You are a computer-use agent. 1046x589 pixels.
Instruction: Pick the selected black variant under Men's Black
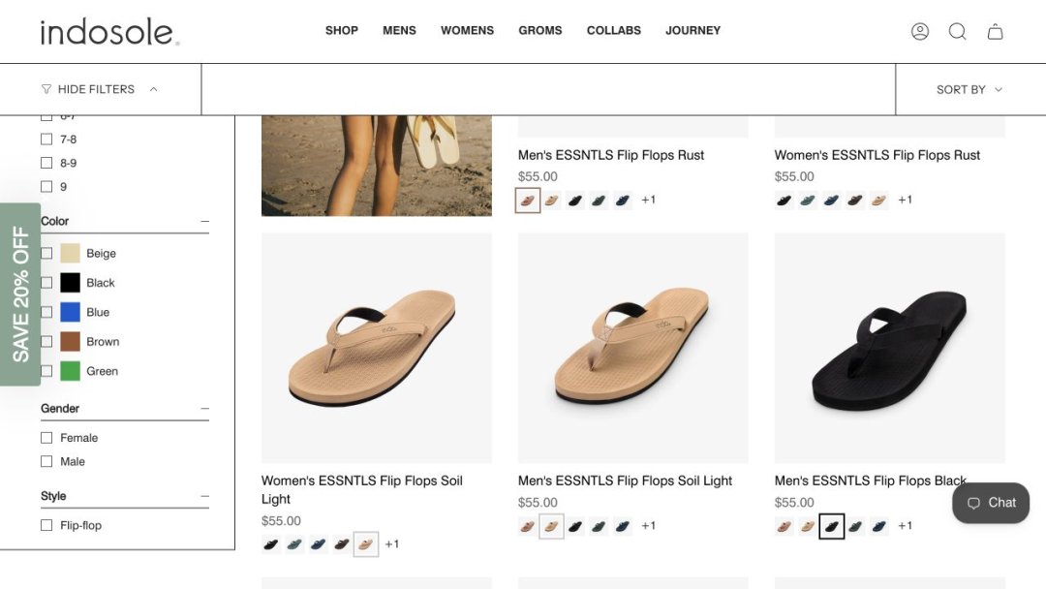coord(831,526)
